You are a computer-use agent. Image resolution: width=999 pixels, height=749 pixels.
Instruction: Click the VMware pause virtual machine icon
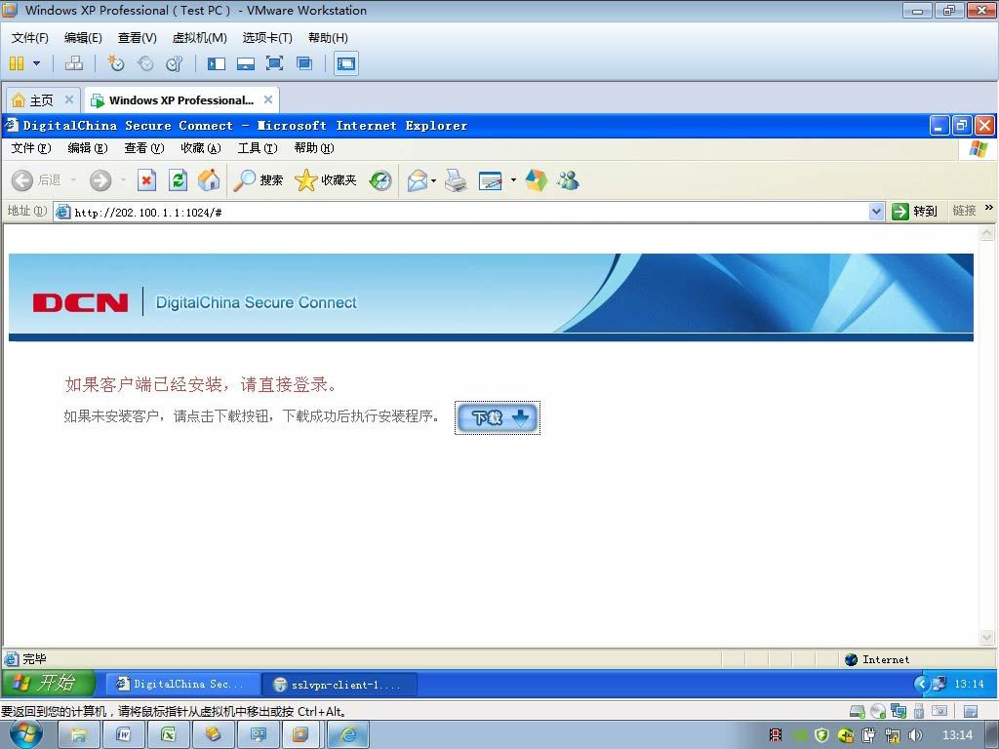click(17, 63)
